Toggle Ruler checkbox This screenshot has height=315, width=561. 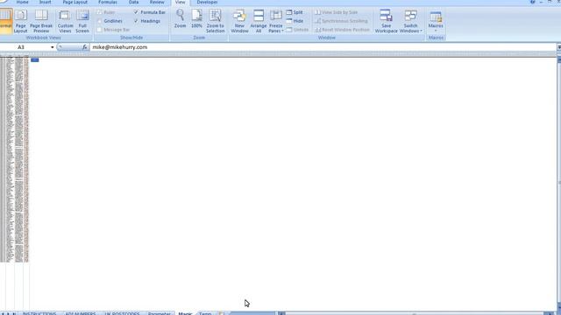point(99,12)
